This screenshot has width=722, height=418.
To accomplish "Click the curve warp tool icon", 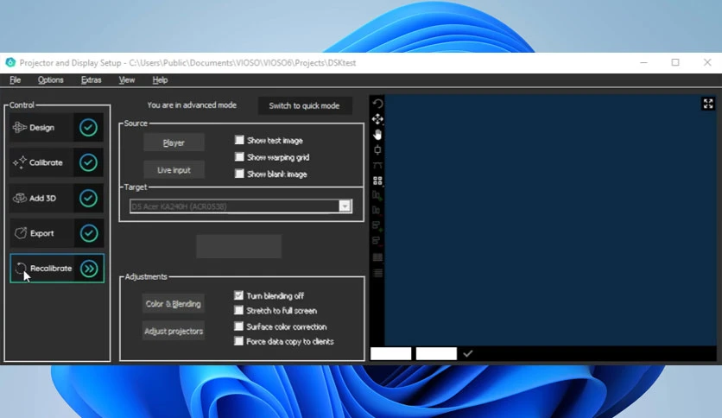I will tap(377, 165).
